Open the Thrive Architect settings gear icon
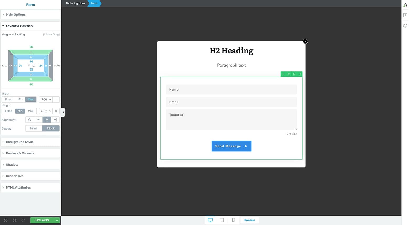 point(405,25)
